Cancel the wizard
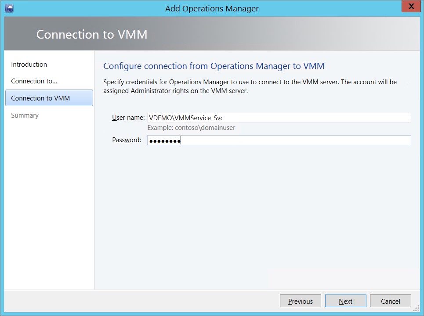This screenshot has width=424, height=316. coord(391,301)
